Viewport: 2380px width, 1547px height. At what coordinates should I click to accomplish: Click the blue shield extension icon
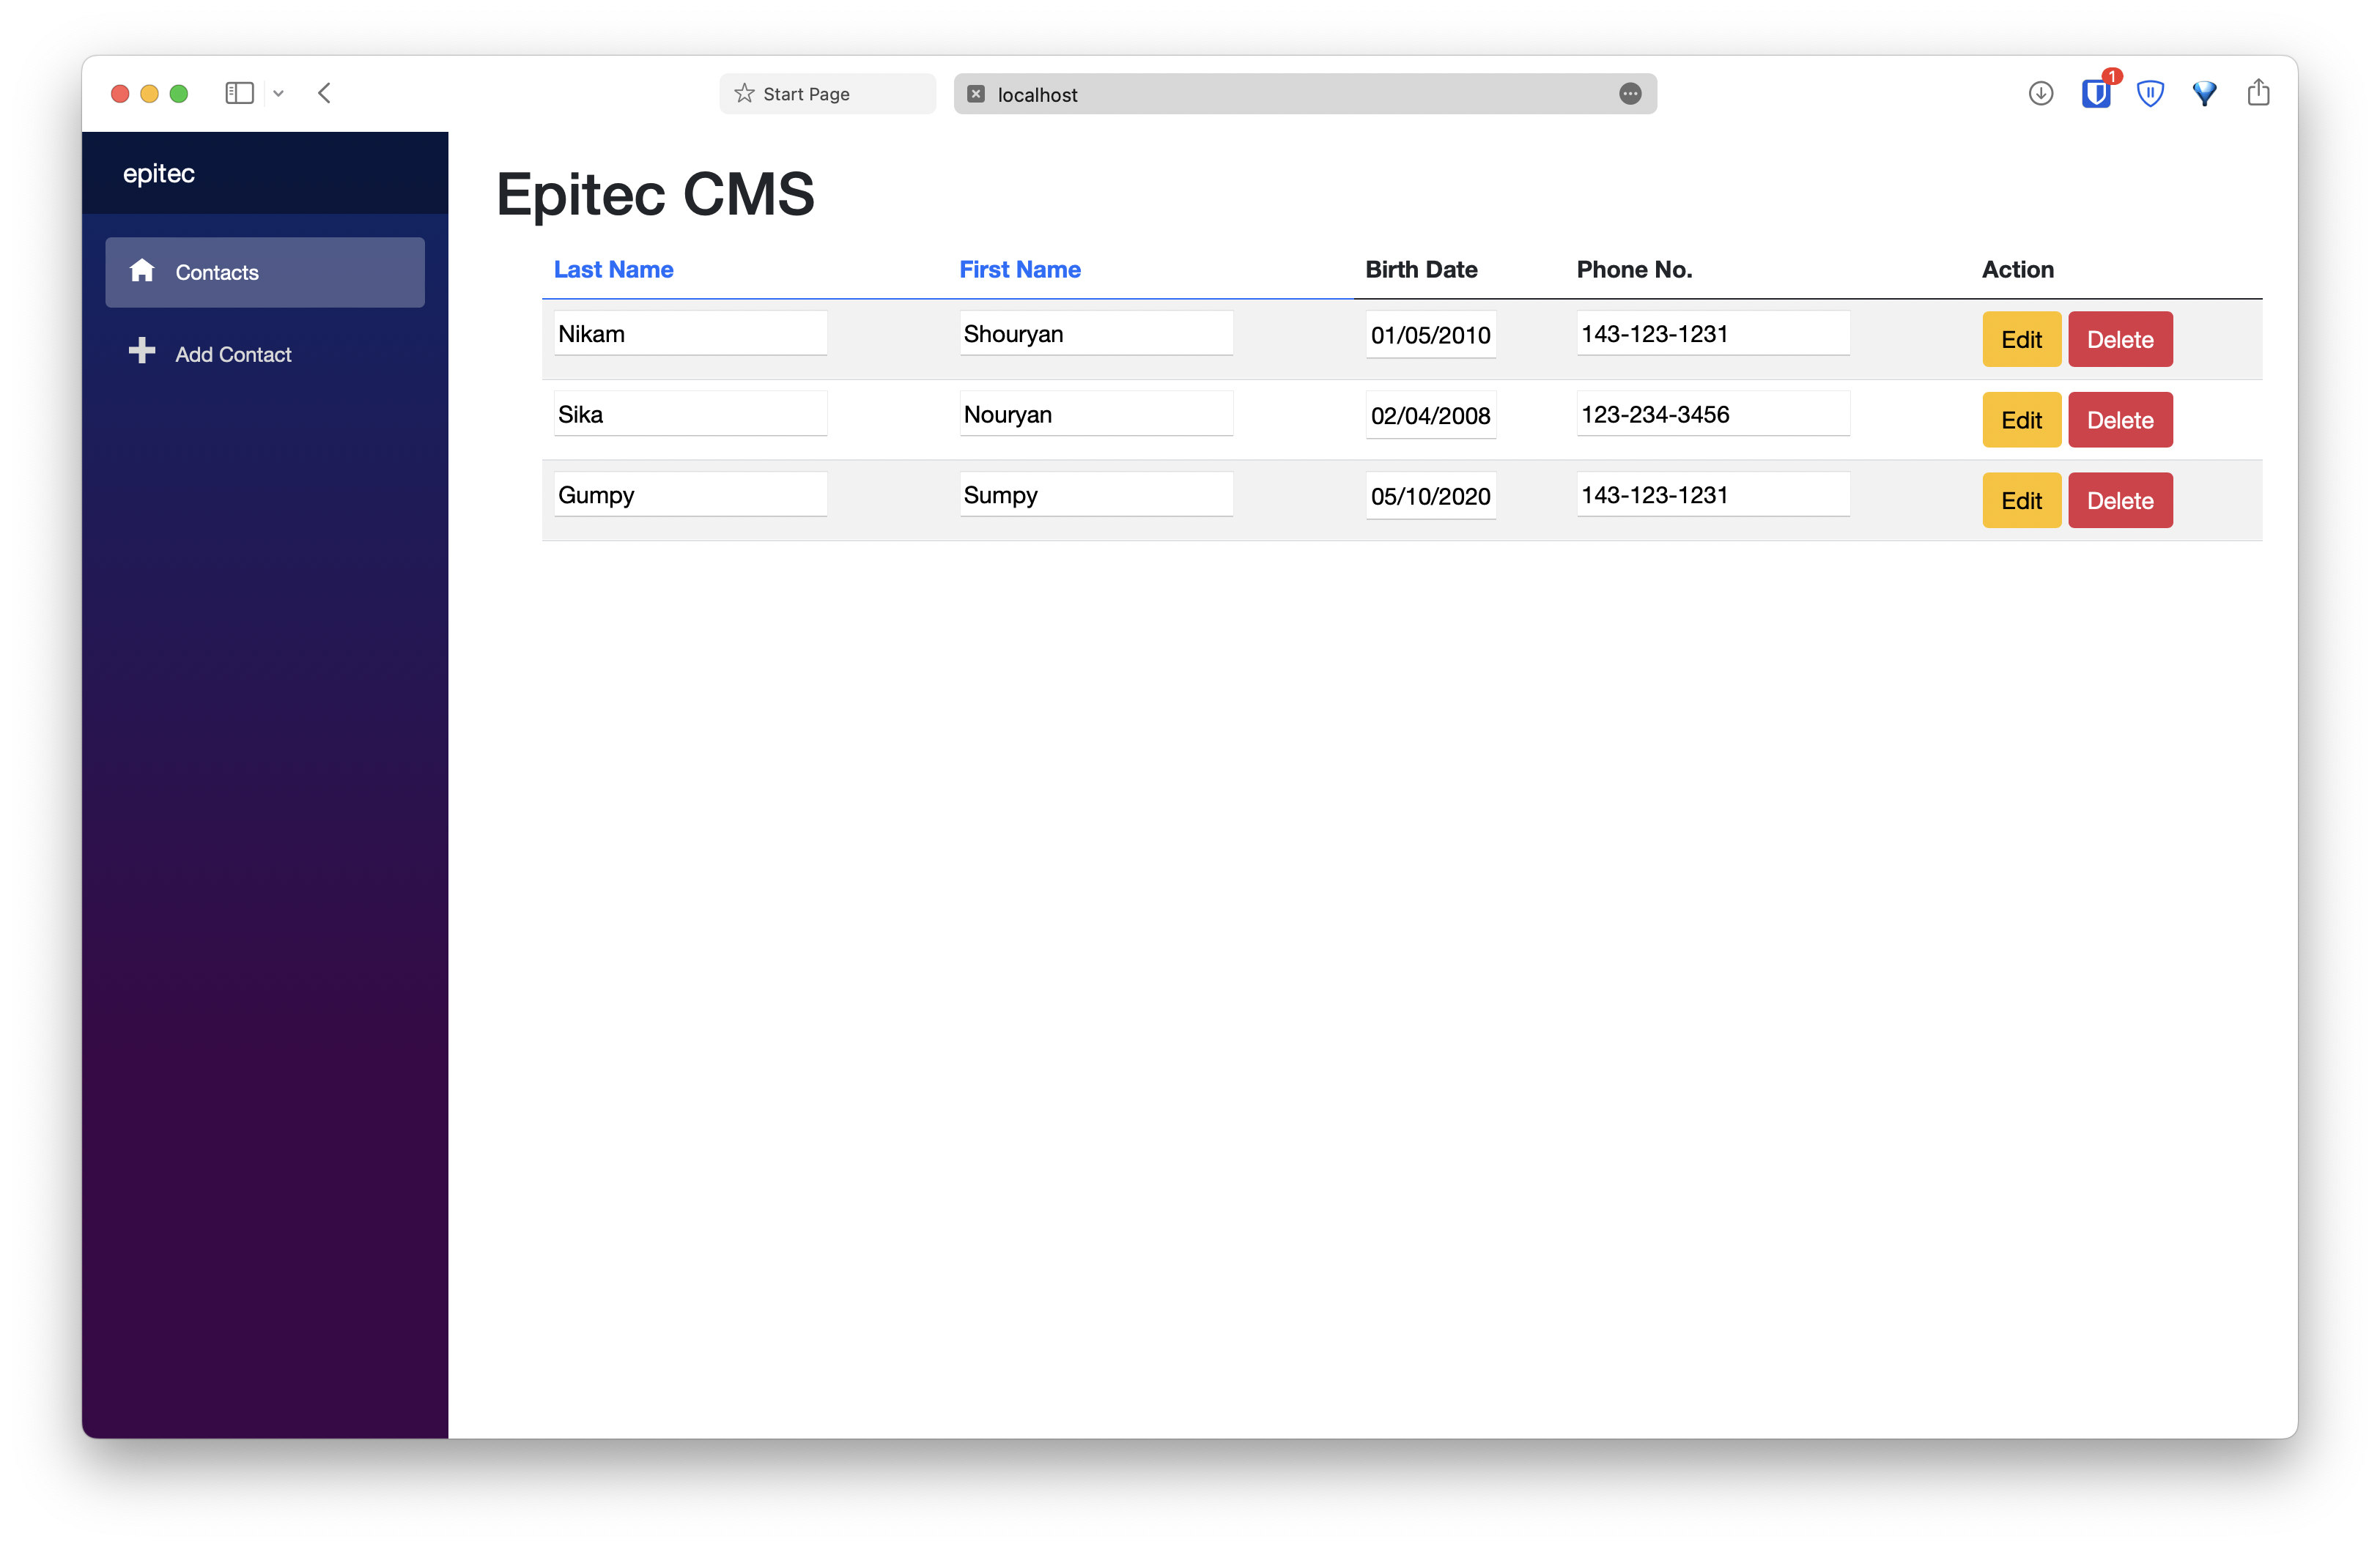pyautogui.click(x=2150, y=94)
